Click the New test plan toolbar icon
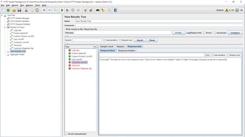 click(3, 10)
